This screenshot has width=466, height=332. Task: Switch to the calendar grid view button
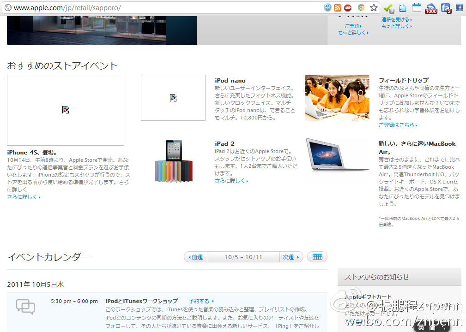[317, 257]
